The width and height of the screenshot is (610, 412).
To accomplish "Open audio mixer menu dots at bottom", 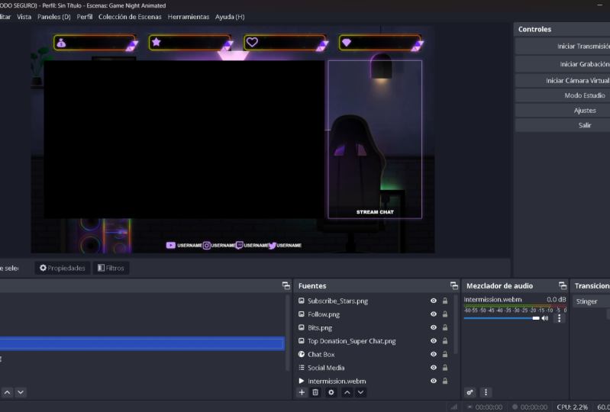I will pyautogui.click(x=486, y=392).
